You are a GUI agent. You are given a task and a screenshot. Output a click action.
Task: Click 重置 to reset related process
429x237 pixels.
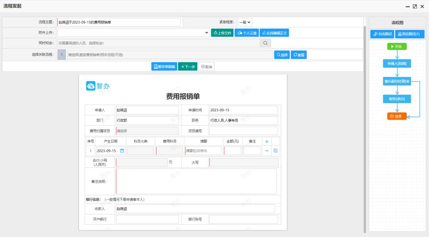(298, 54)
